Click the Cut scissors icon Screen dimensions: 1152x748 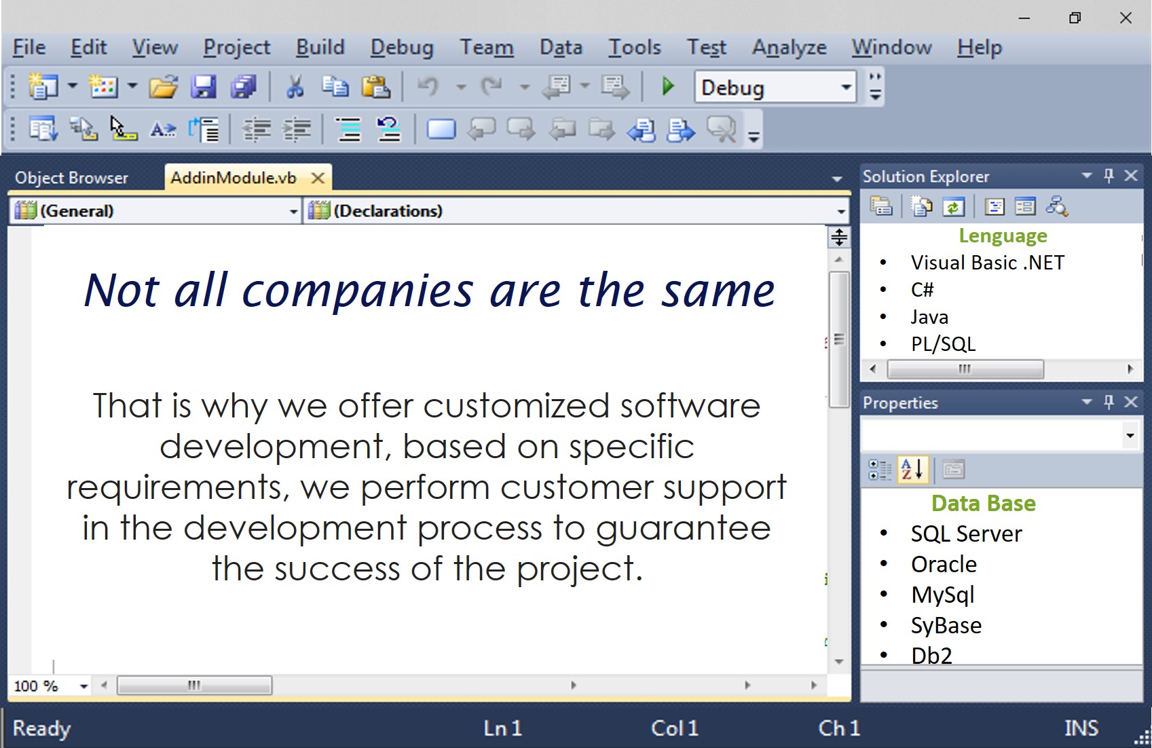pyautogui.click(x=295, y=87)
